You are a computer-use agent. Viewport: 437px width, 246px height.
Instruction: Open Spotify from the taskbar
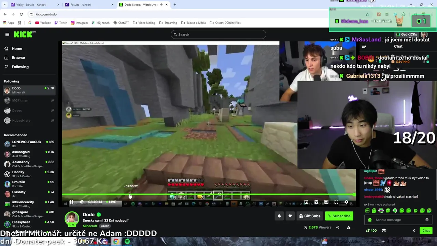127,242
